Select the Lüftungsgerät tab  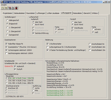(66, 13)
